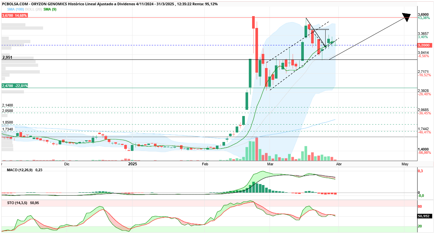Click the MACD (12,26,9) indicator label

click(x=20, y=170)
